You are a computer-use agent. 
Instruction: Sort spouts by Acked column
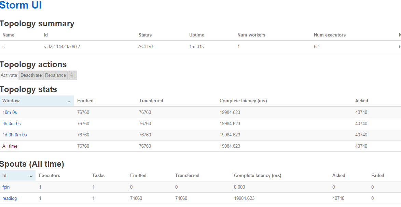(x=339, y=176)
